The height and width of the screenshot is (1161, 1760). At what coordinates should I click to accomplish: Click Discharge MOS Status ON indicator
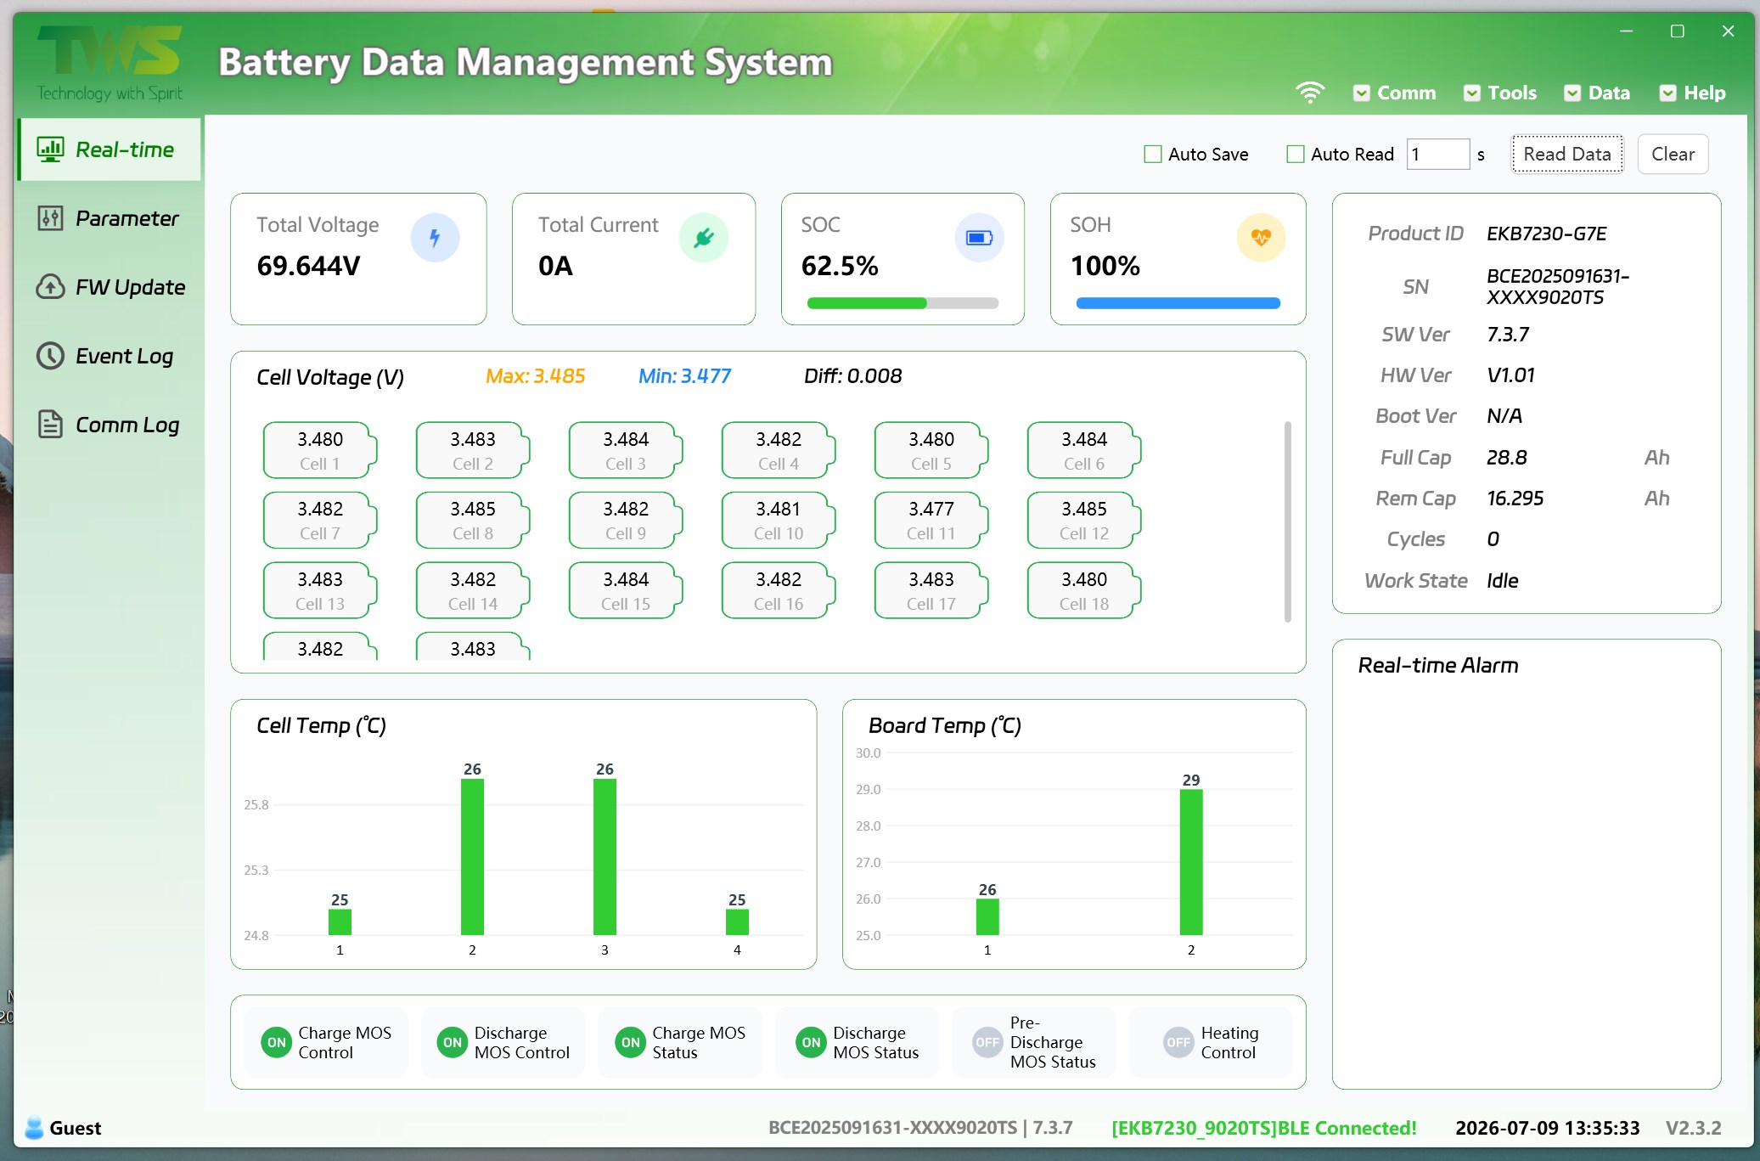point(812,1042)
